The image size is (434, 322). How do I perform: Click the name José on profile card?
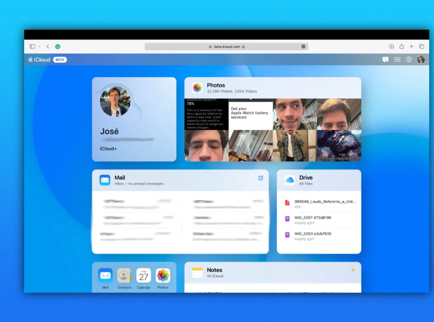point(109,131)
